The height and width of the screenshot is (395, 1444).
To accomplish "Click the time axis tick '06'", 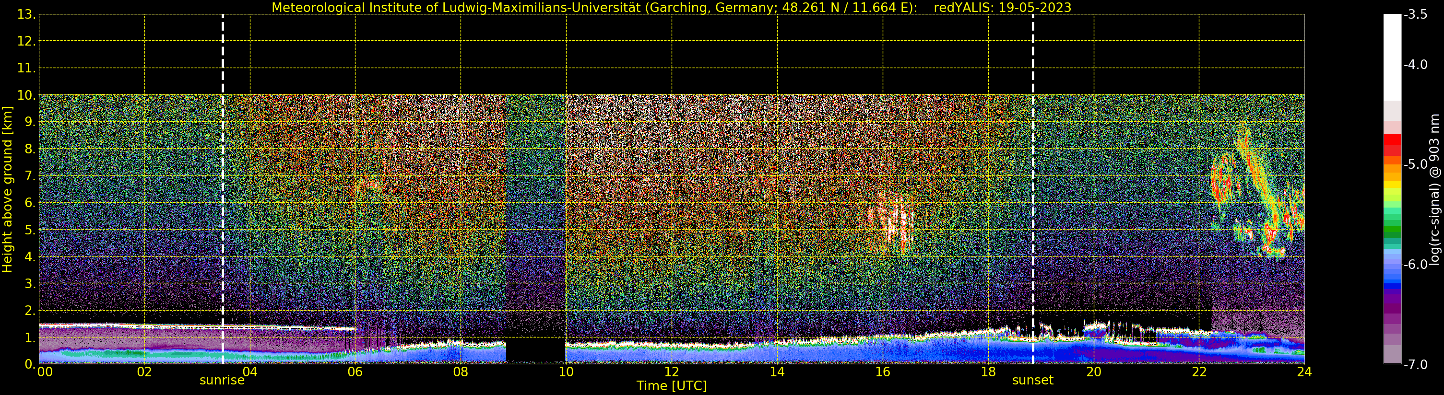I will pyautogui.click(x=355, y=372).
